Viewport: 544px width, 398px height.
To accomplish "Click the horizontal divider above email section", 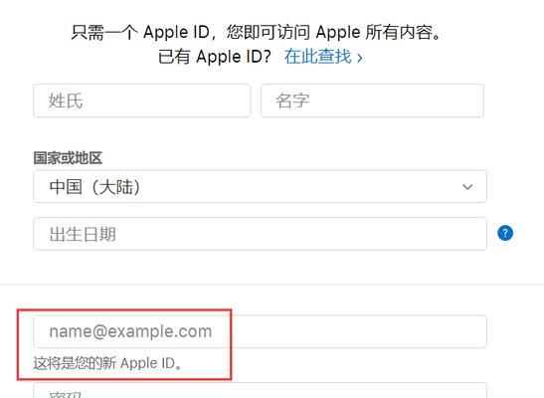I will click(x=272, y=285).
